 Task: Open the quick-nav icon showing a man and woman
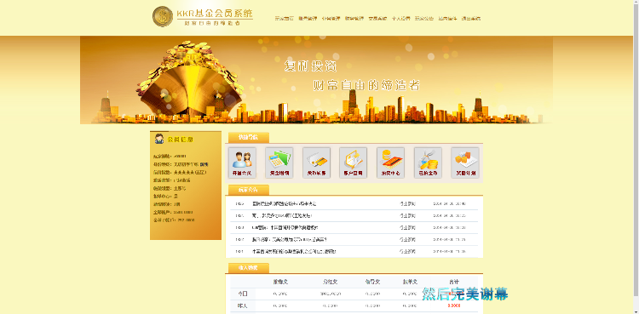(x=242, y=163)
